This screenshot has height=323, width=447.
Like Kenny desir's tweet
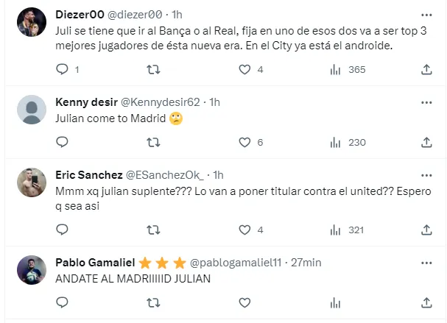244,142
